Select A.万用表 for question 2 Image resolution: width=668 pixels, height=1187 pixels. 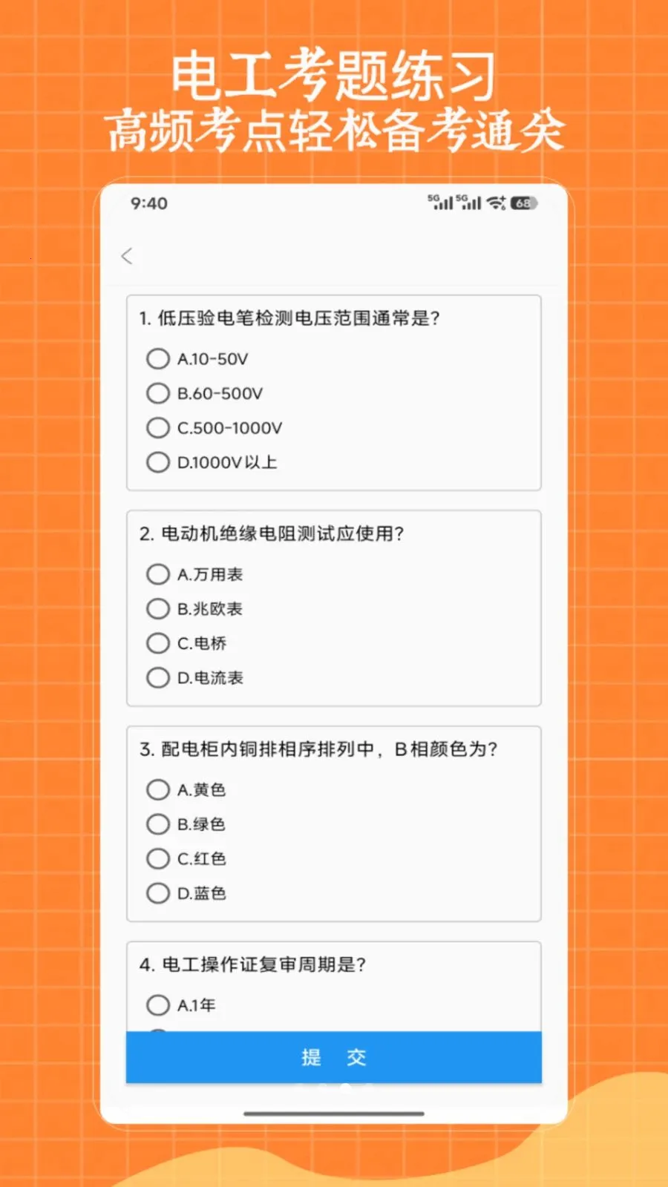click(158, 574)
